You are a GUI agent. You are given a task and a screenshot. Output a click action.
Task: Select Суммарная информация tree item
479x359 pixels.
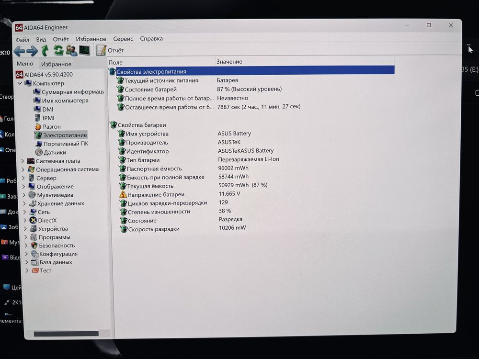68,92
